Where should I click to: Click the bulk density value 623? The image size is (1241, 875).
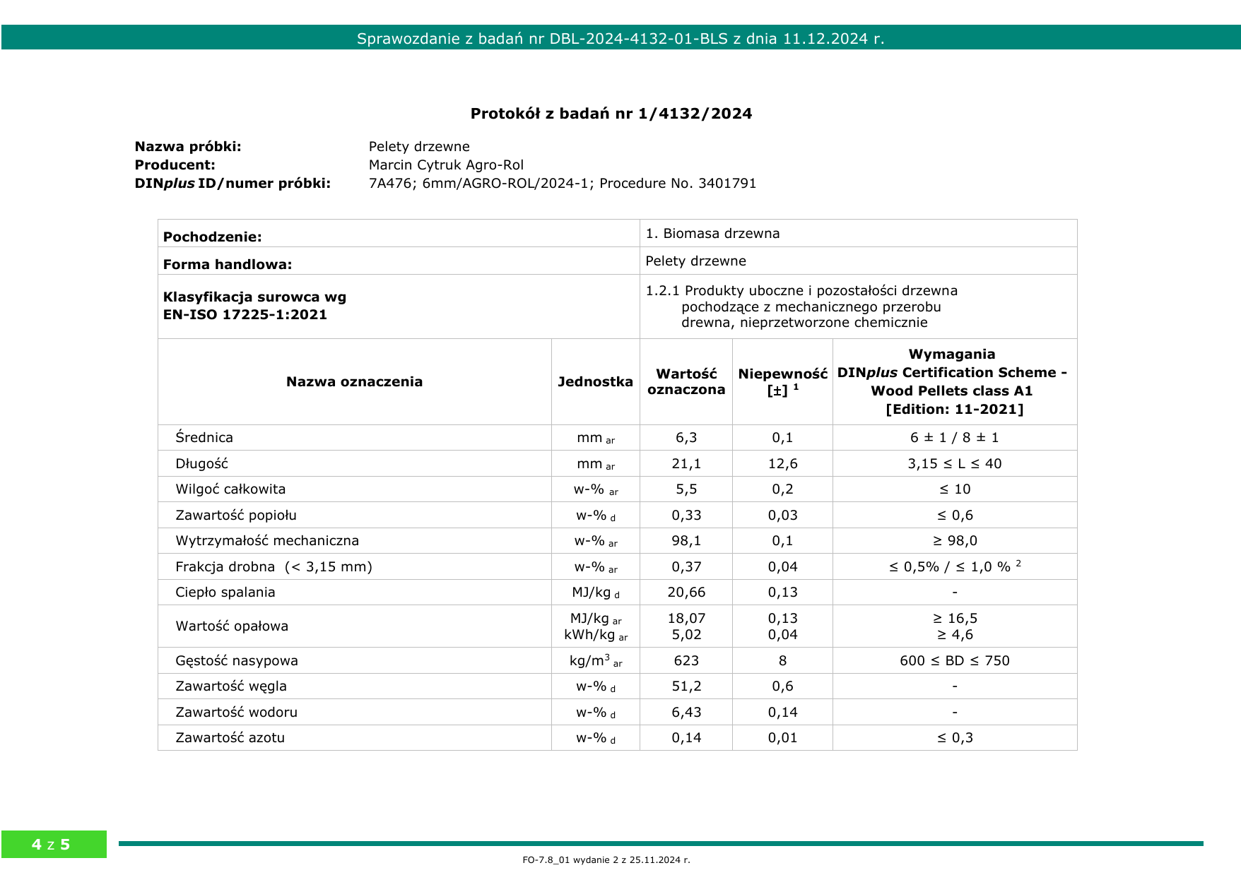[x=686, y=661]
